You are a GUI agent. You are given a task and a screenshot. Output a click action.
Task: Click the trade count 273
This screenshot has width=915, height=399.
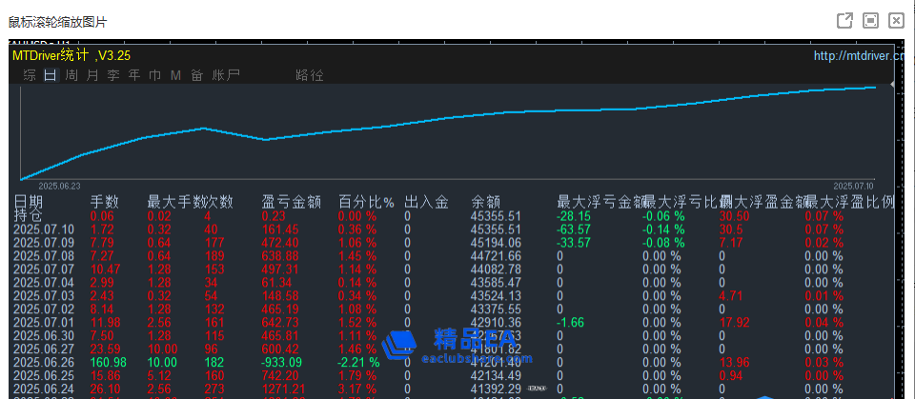click(x=214, y=389)
